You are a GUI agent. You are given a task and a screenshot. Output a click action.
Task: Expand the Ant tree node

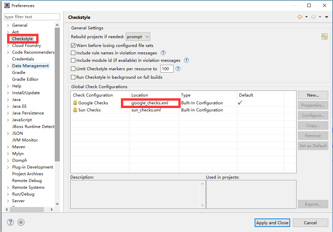point(8,32)
